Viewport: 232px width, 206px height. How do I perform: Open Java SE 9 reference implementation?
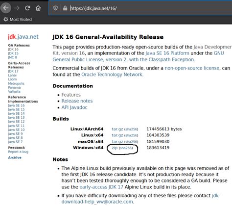tap(15, 134)
